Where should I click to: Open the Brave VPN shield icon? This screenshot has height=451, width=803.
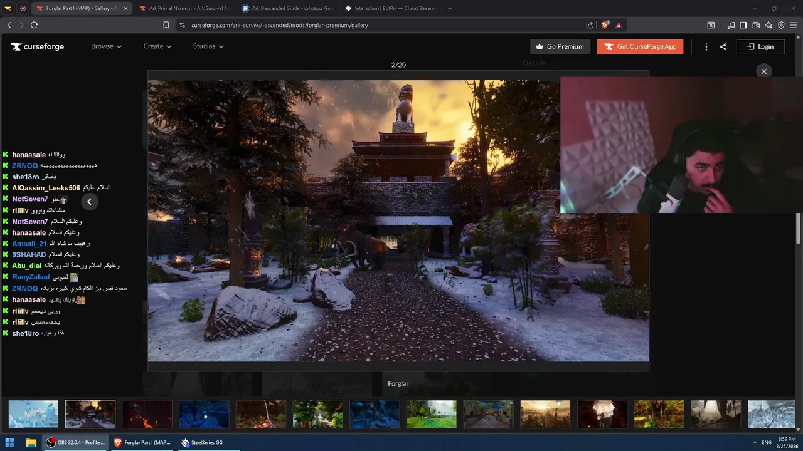click(x=781, y=25)
